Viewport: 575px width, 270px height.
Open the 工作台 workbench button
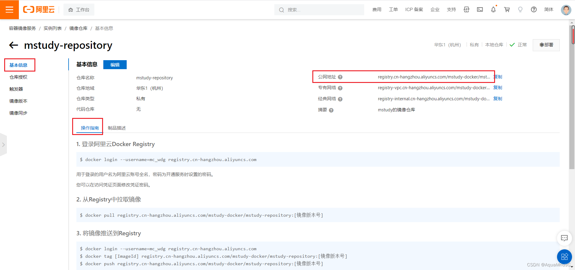tap(79, 10)
